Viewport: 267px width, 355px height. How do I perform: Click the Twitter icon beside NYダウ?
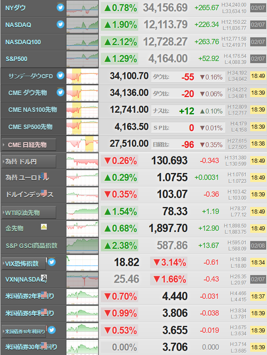point(60,7)
